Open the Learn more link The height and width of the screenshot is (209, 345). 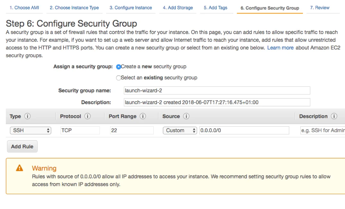click(280, 48)
